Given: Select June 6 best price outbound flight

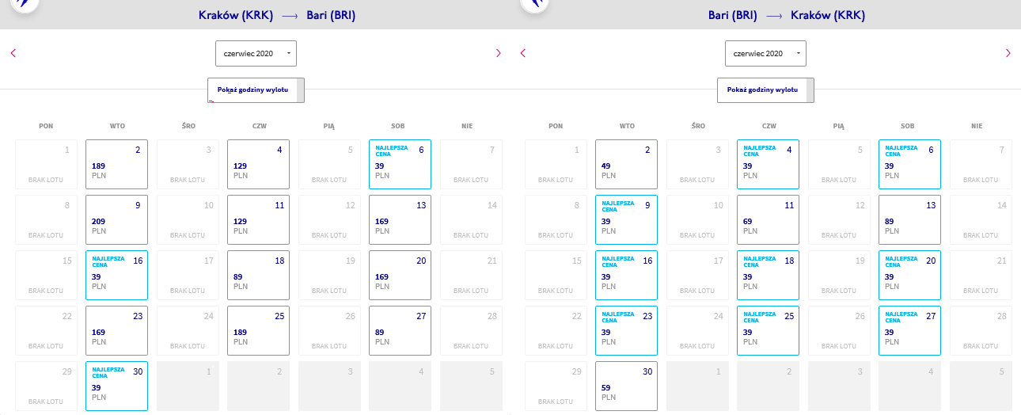Looking at the screenshot, I should tap(400, 164).
